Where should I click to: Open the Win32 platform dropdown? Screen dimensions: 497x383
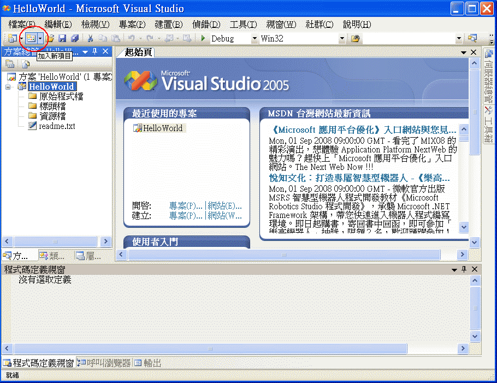pos(342,38)
